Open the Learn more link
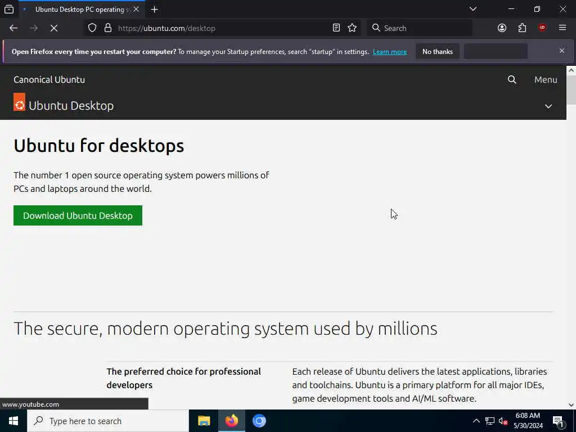This screenshot has height=432, width=576. (390, 52)
